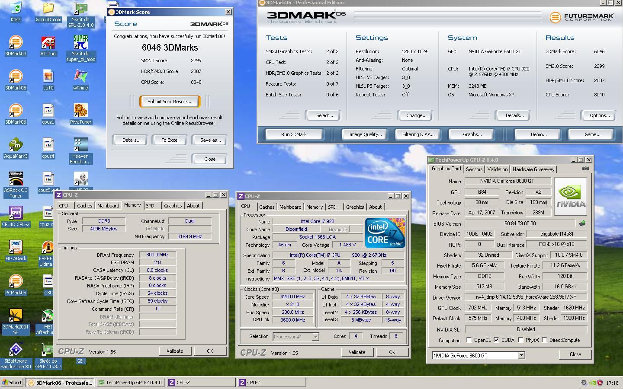Click the Windows Start button
This screenshot has height=389, width=623.
click(12, 383)
